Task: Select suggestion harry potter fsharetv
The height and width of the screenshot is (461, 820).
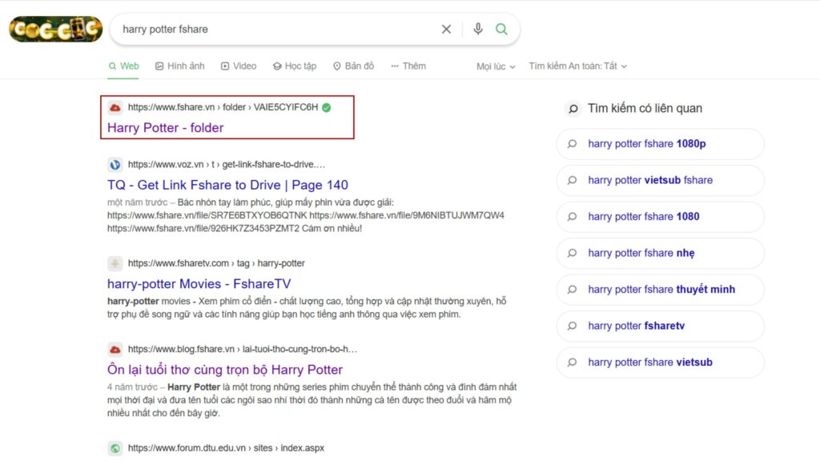Action: coord(661,326)
